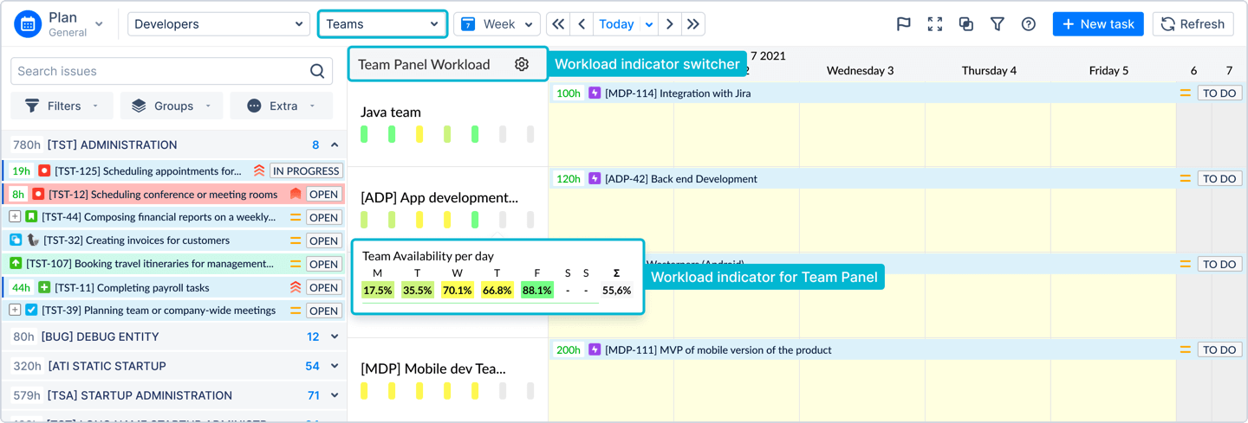
Task: Expand the TST-44 subtasks plus box
Action: tap(15, 217)
